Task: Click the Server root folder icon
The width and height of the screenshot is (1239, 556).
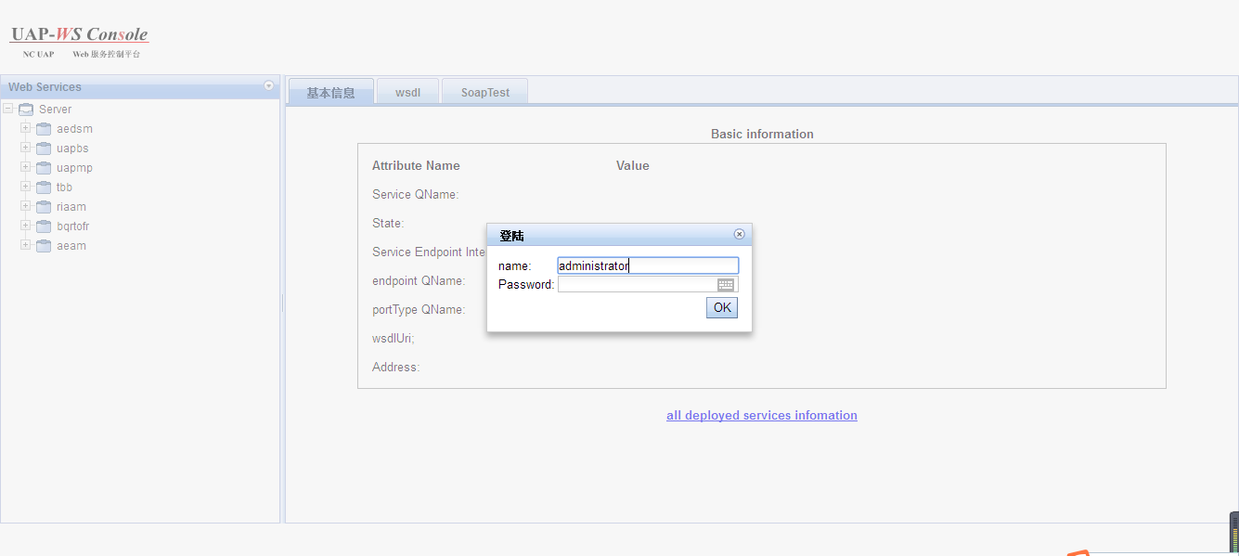Action: [x=26, y=110]
